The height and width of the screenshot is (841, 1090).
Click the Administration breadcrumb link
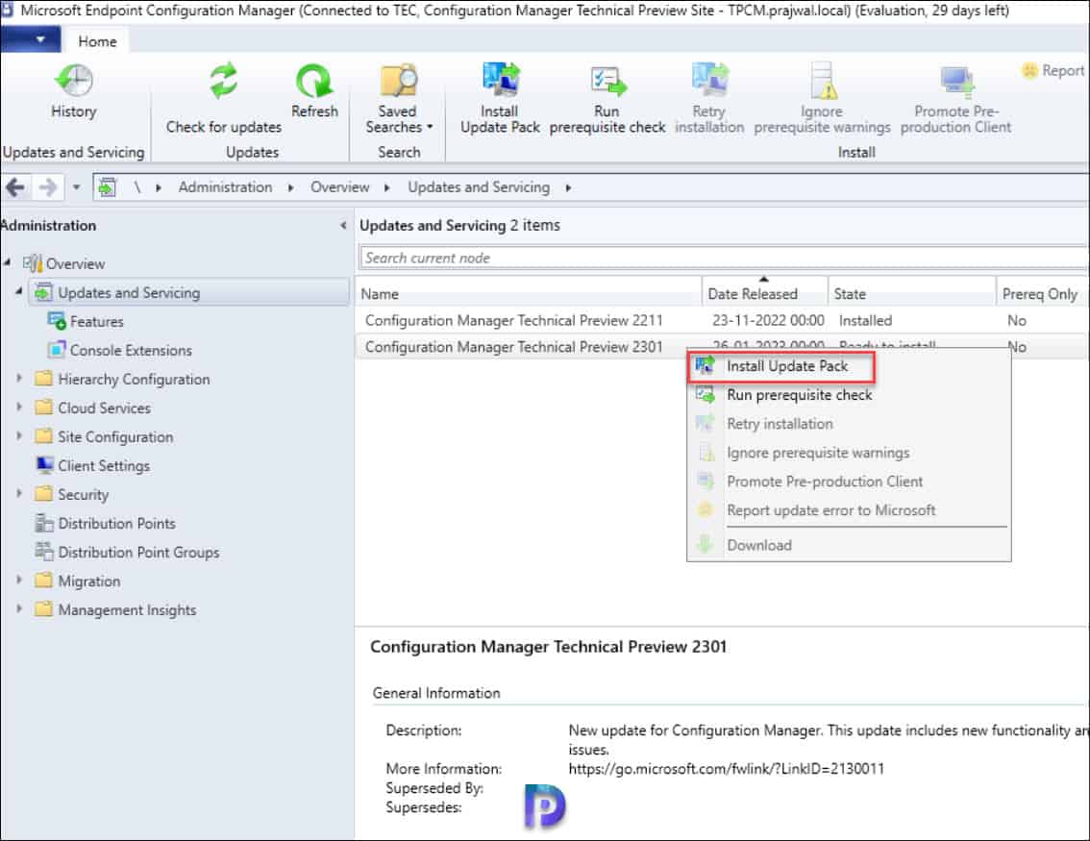click(x=225, y=187)
